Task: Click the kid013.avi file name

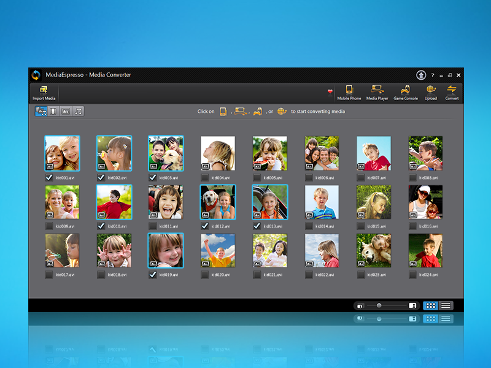Action: (273, 226)
